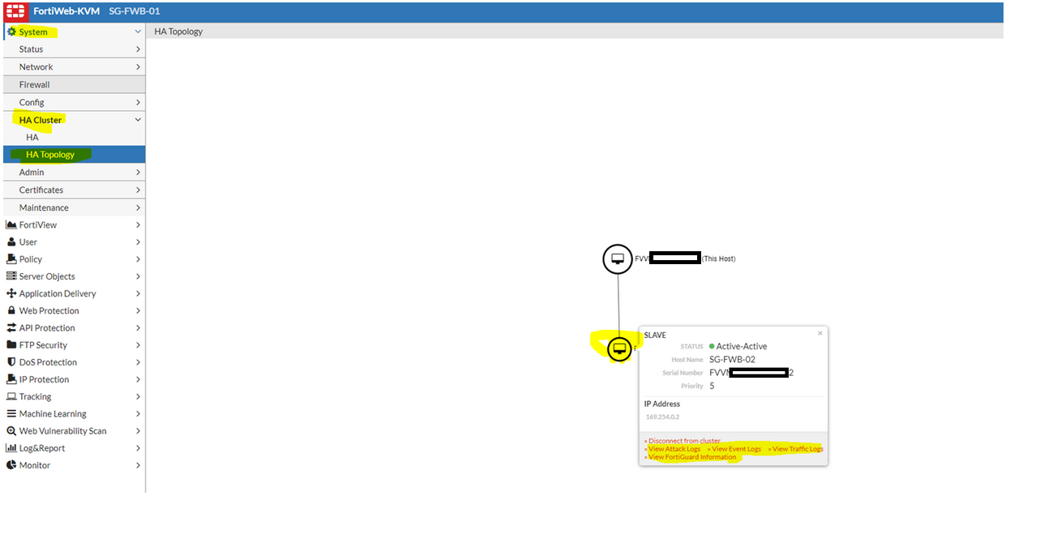Open the Certificates menu item
Screen dimensions: 1040x534
pos(74,190)
